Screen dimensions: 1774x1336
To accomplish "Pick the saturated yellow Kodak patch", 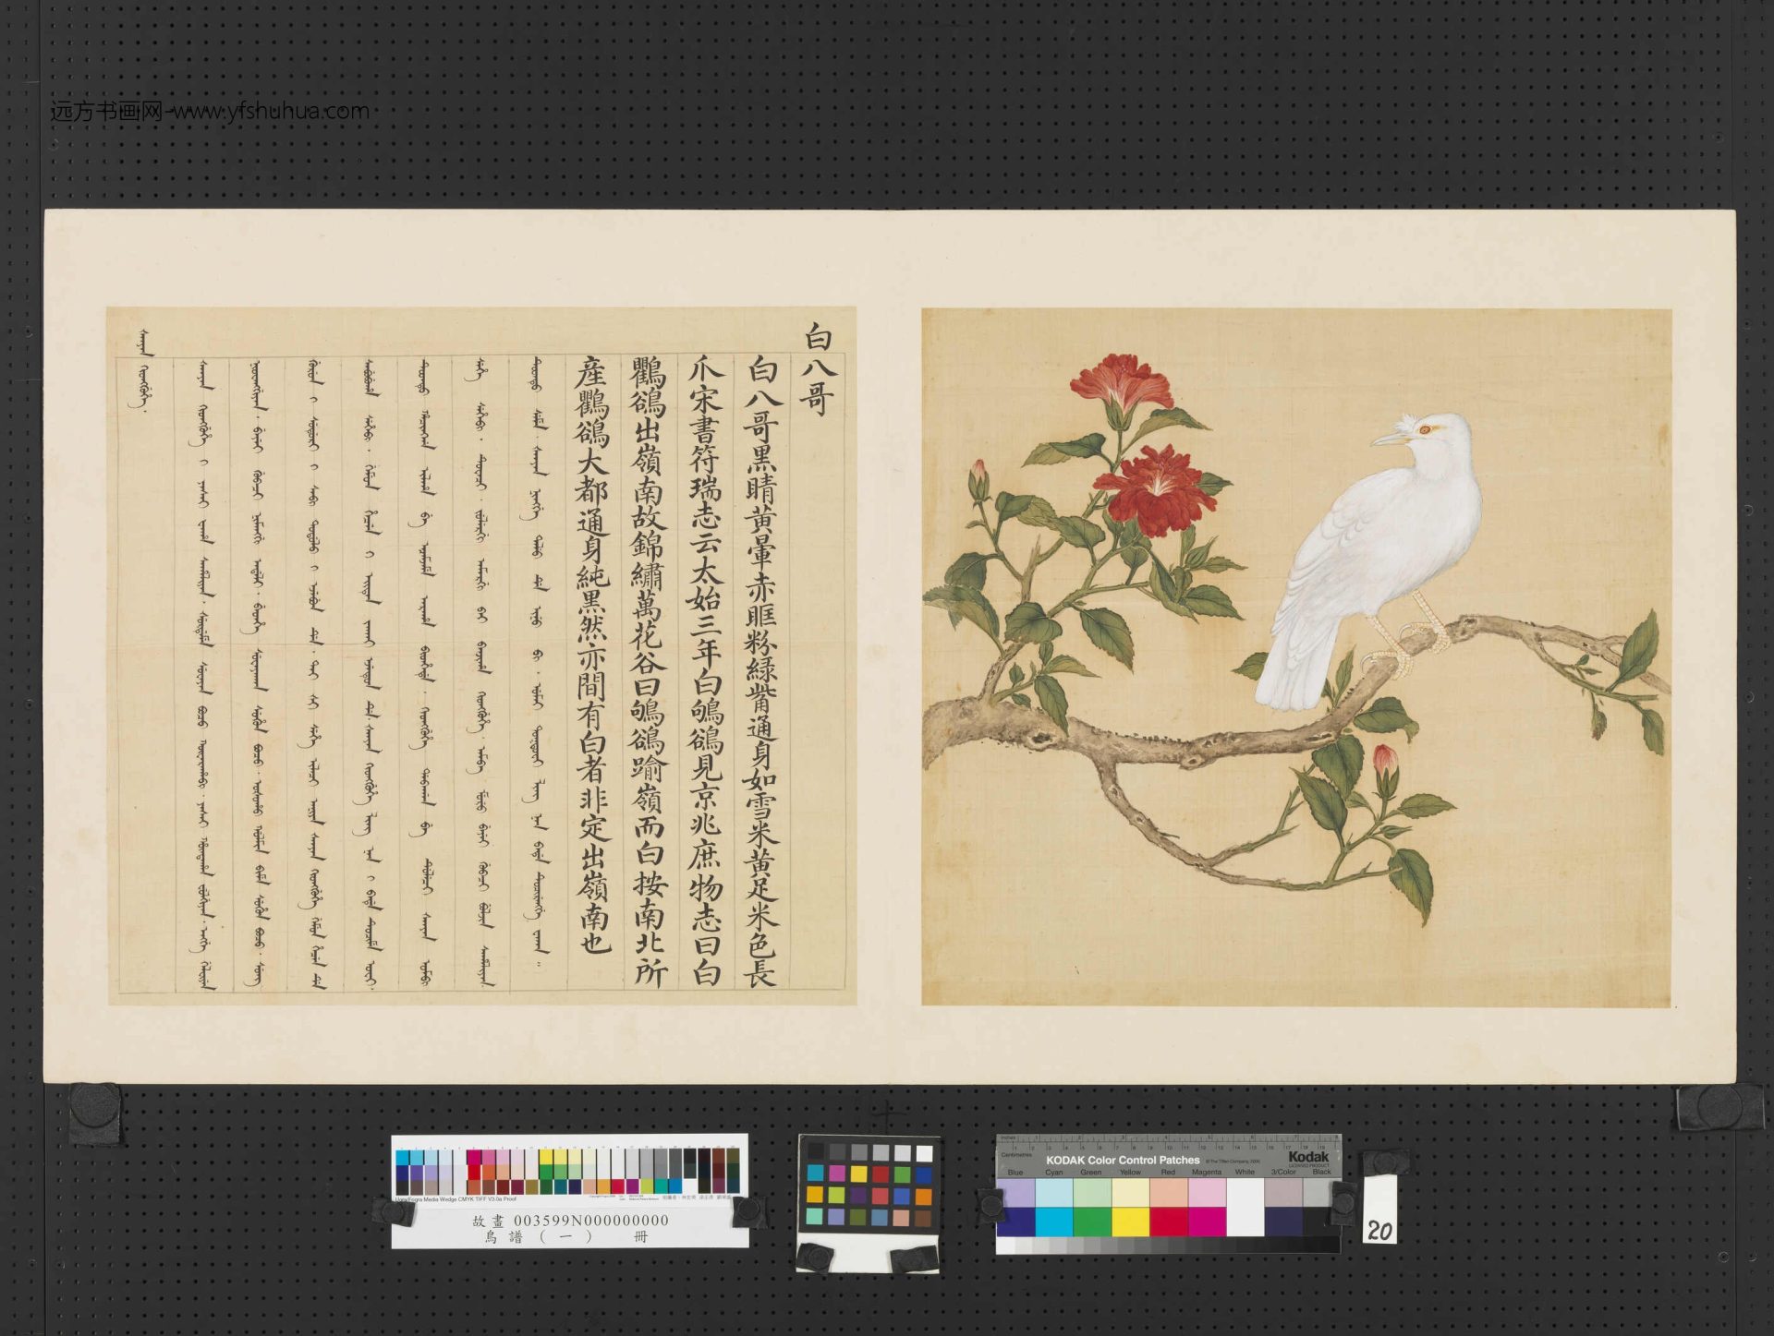I will tap(1131, 1222).
